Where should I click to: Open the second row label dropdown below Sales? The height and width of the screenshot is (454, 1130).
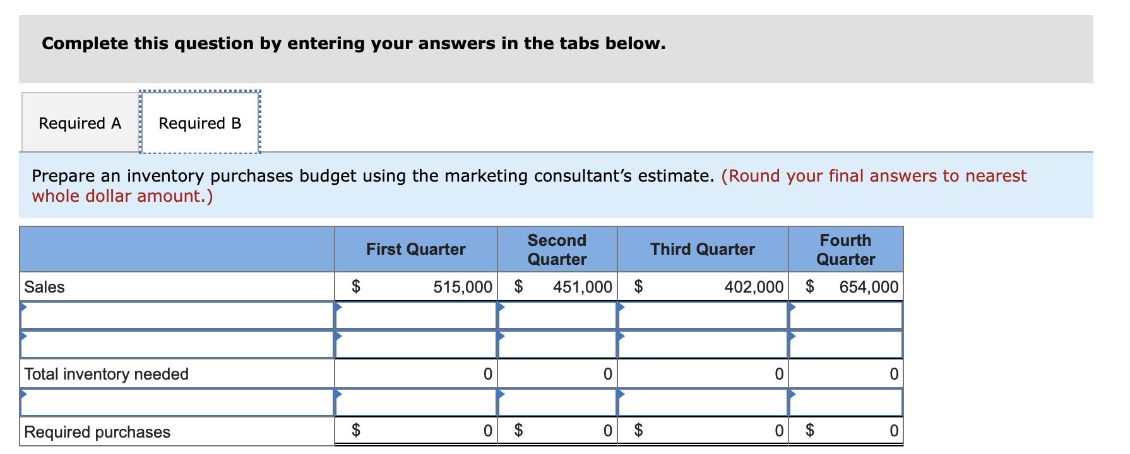pos(177,344)
